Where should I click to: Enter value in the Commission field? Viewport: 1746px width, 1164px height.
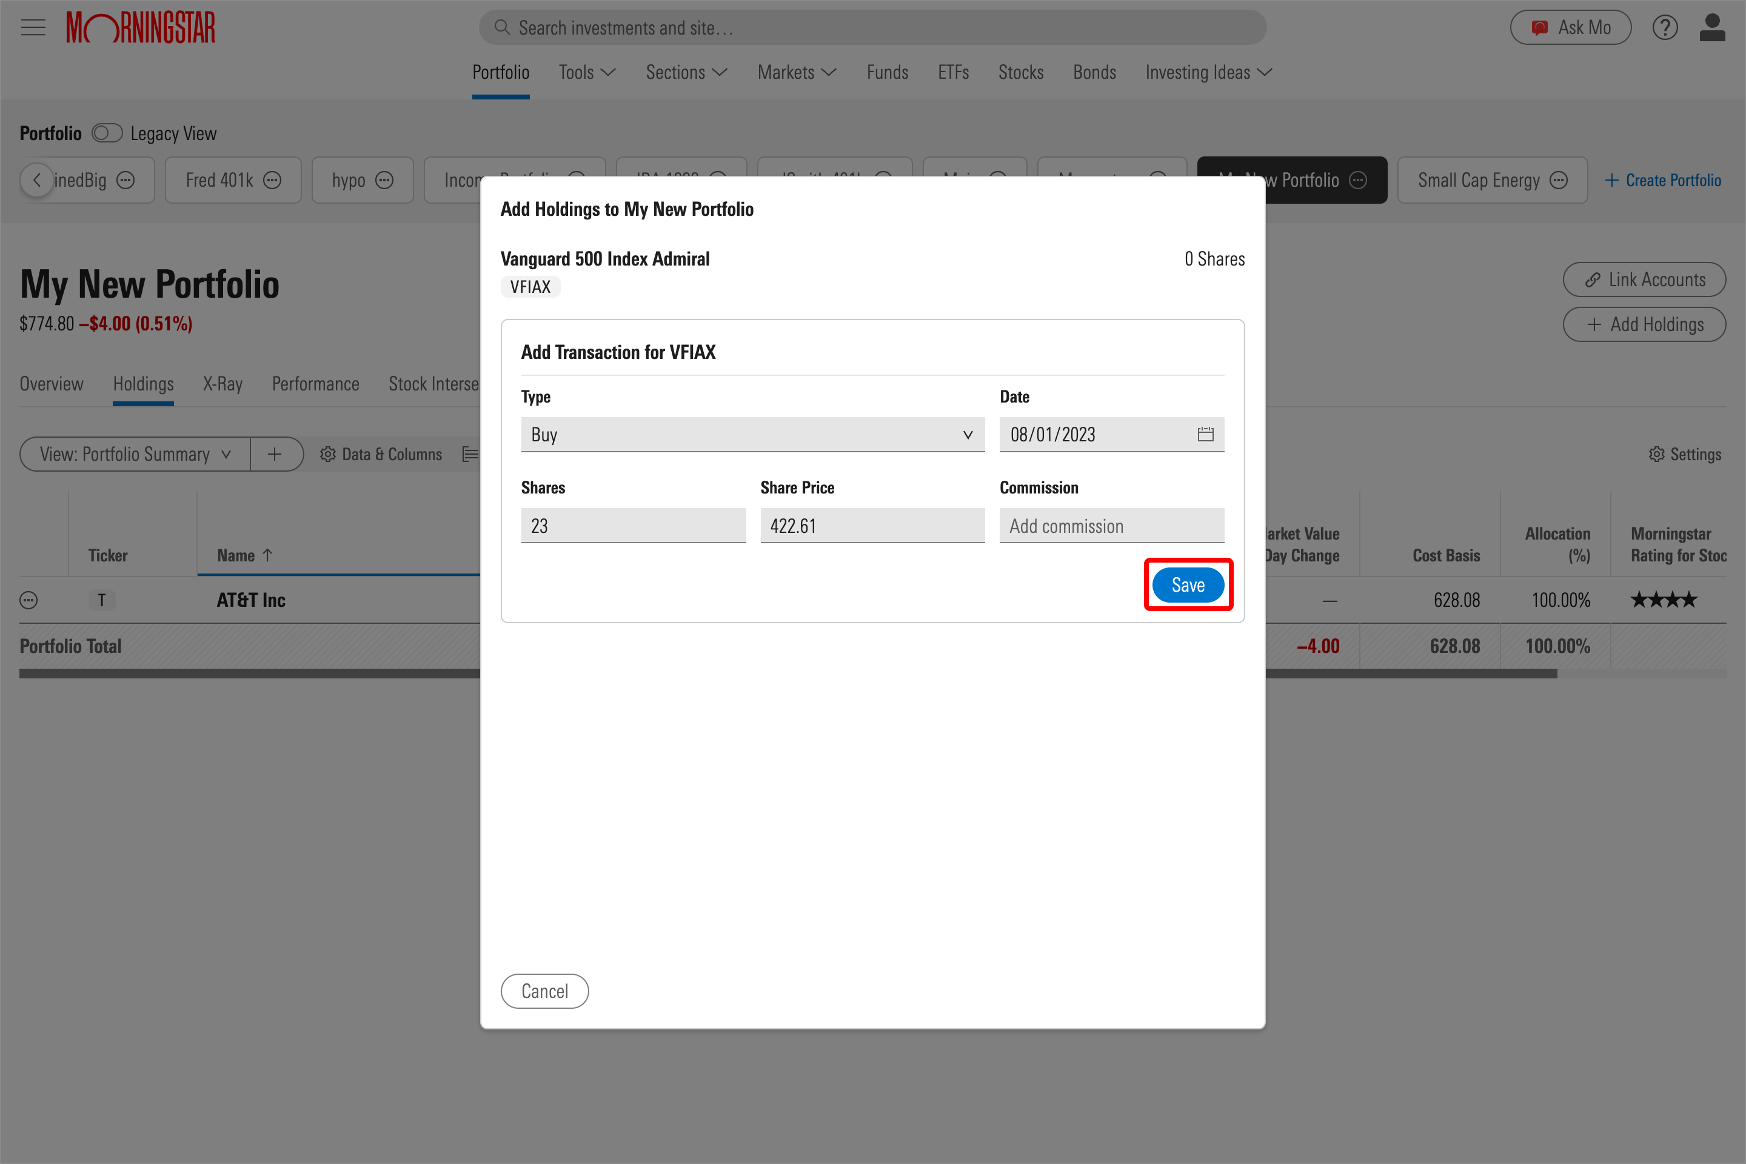1111,525
